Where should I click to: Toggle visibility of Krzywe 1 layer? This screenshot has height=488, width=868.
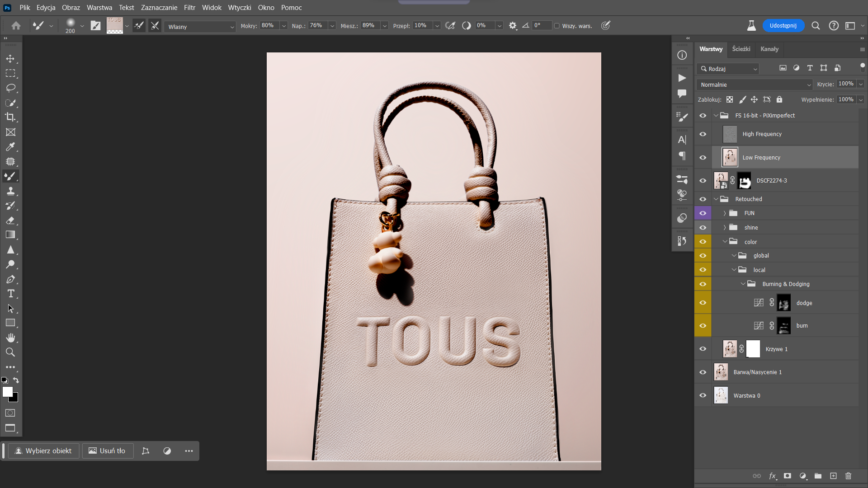(703, 349)
